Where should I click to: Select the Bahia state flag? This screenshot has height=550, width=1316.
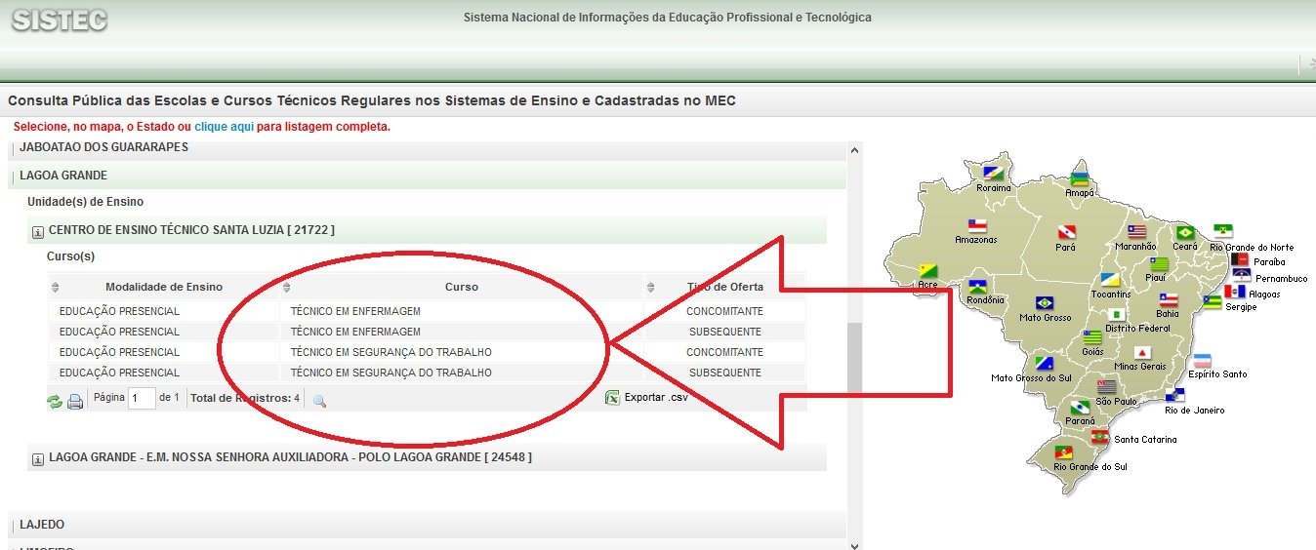pos(1168,300)
